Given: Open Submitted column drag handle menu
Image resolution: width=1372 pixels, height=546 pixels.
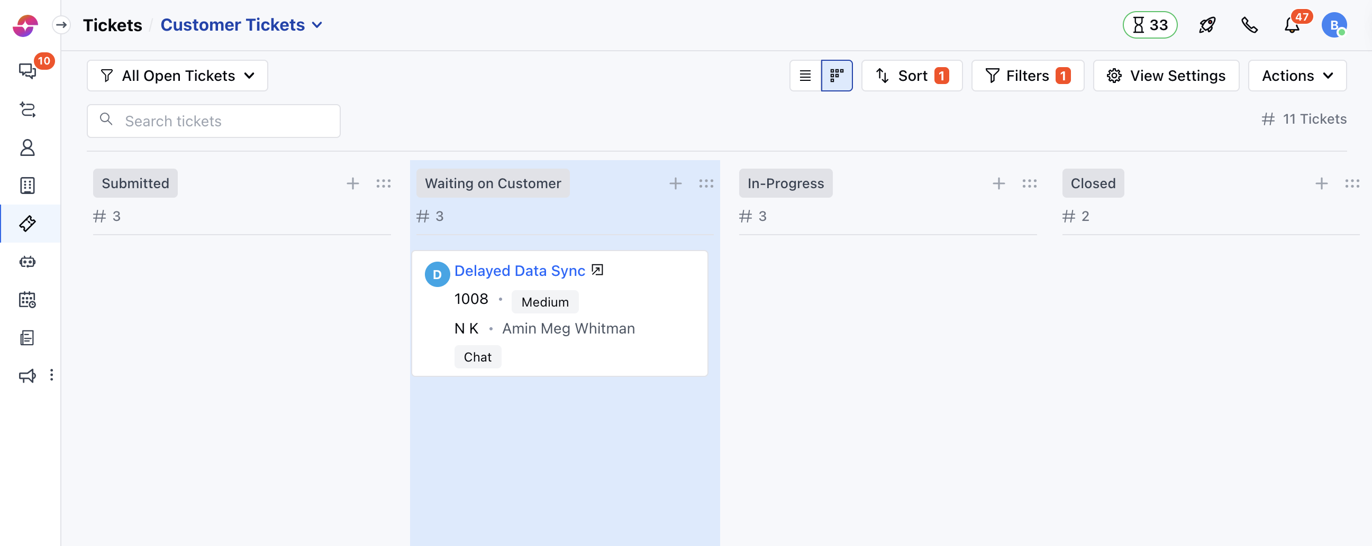Looking at the screenshot, I should point(384,183).
